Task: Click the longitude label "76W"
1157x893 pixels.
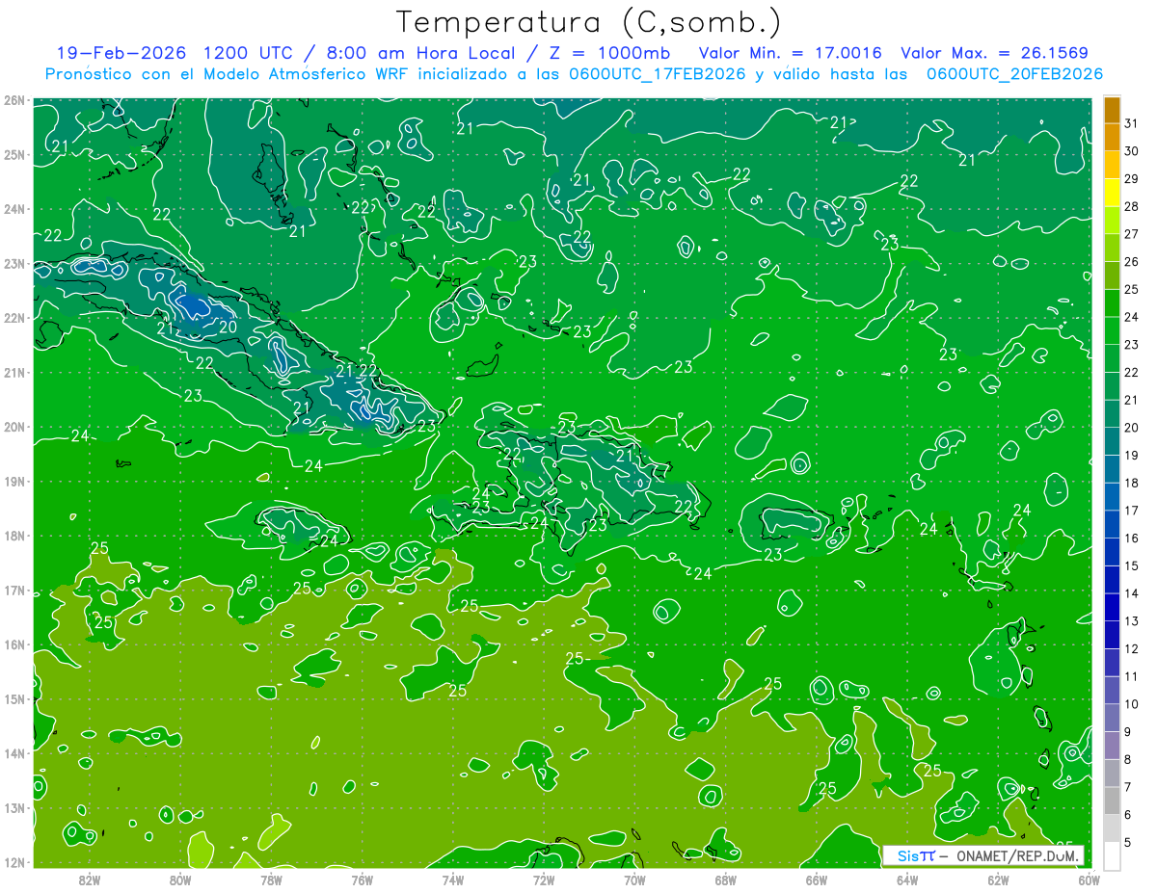Action: tap(362, 880)
